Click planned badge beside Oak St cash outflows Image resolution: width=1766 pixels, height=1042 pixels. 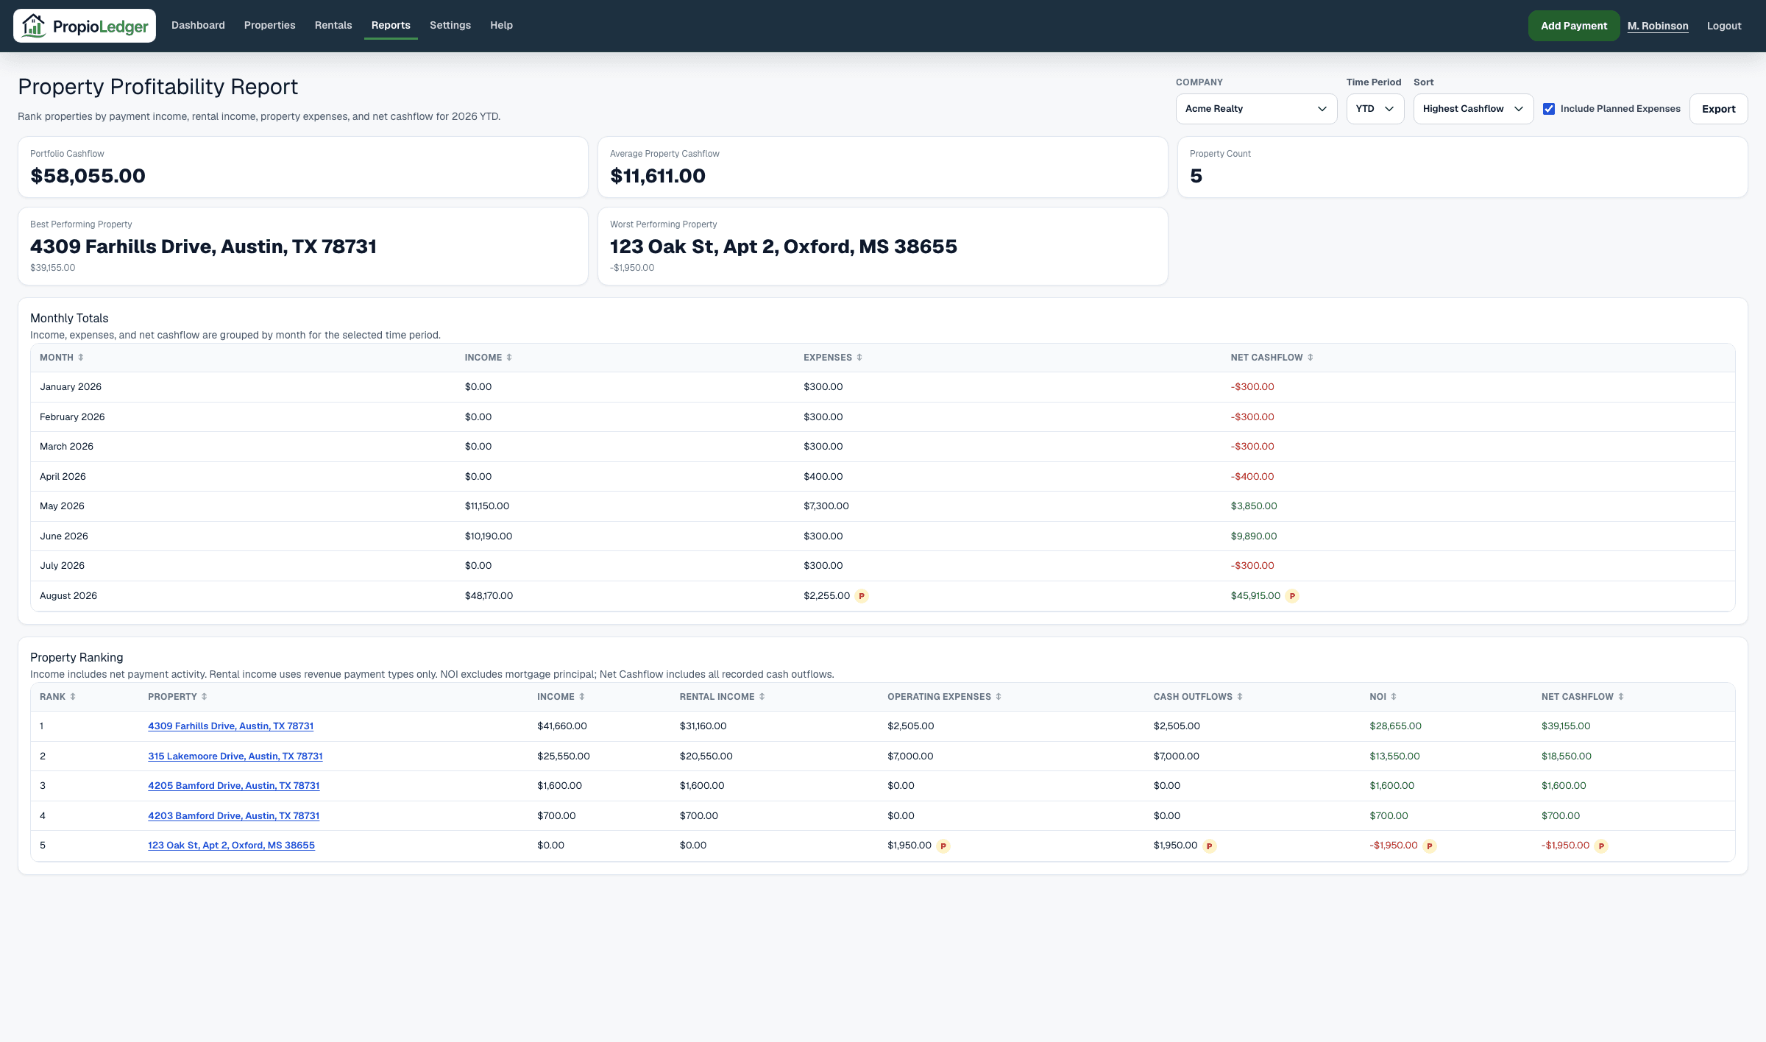tap(1210, 846)
